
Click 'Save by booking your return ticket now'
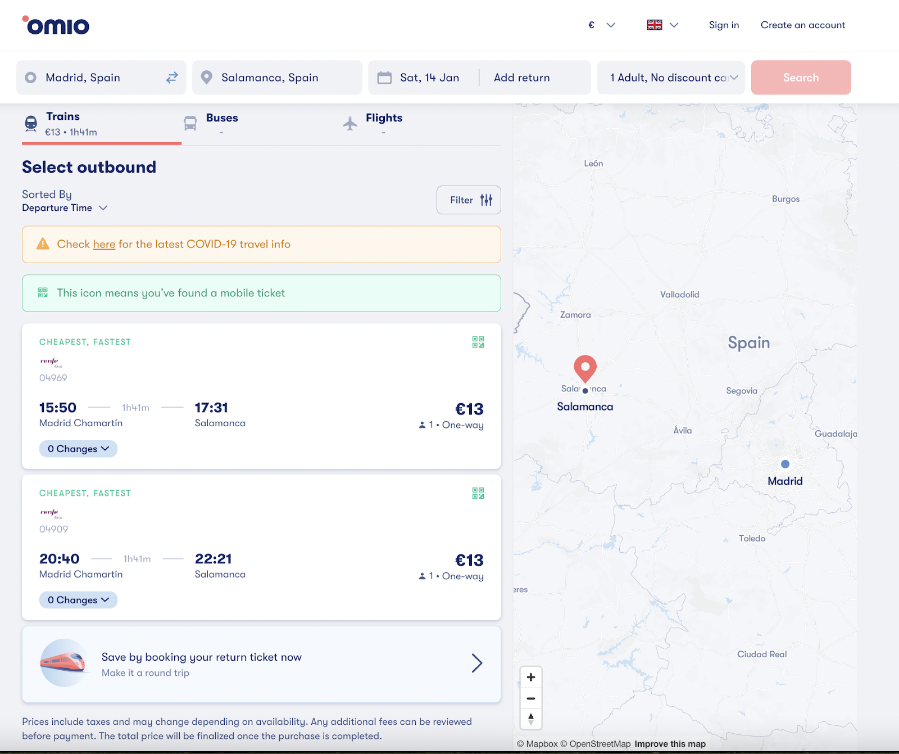[x=202, y=657]
